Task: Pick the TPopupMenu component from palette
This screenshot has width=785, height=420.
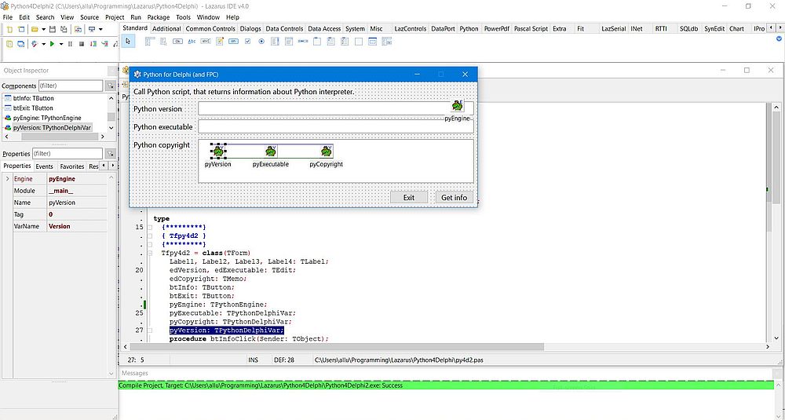Action: point(163,42)
